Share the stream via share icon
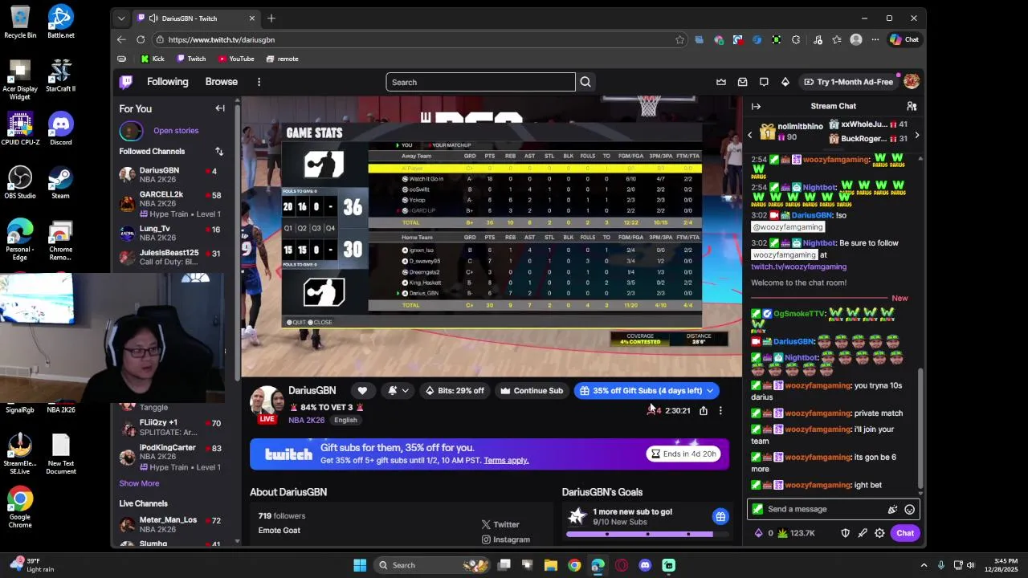 click(x=704, y=410)
